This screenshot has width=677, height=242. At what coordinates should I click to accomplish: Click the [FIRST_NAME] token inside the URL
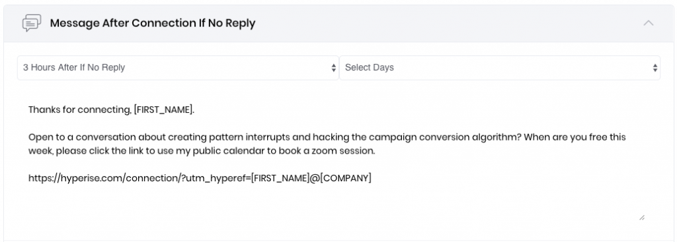280,178
